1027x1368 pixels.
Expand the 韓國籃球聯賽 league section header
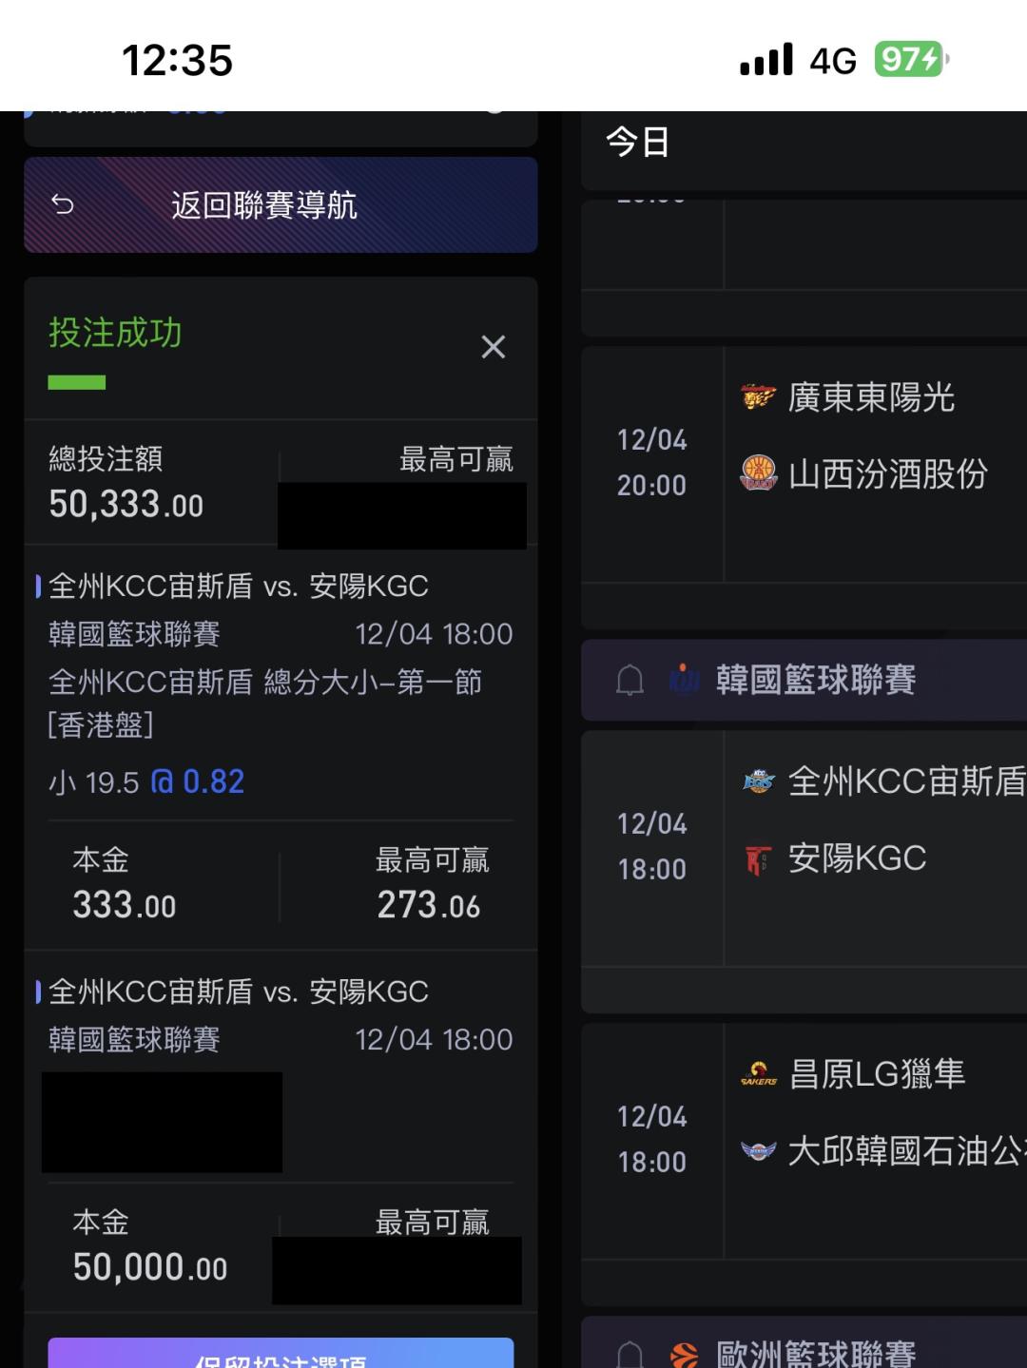815,680
